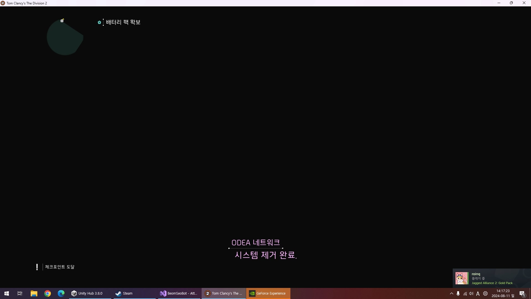Click the circular minimap in the game
531x299 pixels.
pyautogui.click(x=65, y=38)
